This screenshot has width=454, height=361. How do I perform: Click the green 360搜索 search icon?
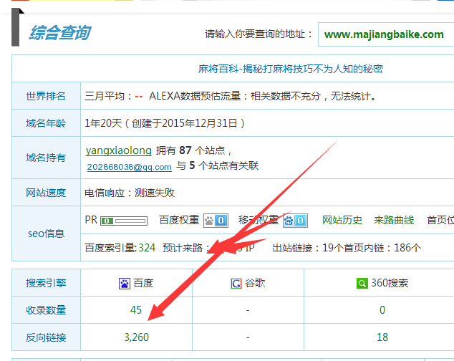362,283
